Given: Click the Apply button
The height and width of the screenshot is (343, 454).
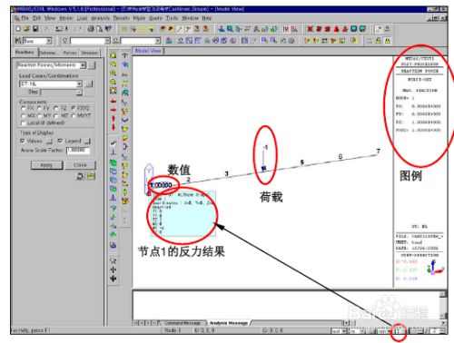Looking at the screenshot, I should click(x=46, y=165).
